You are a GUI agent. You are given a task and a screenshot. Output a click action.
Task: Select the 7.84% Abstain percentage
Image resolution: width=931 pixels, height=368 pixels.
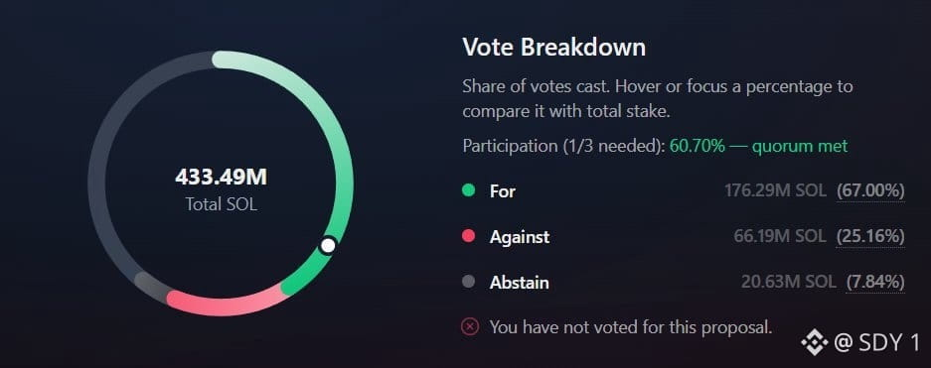coord(875,282)
